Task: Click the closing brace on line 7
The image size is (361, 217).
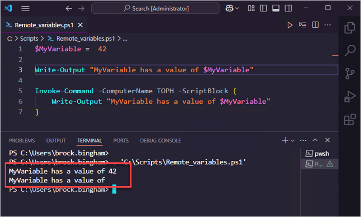Action: coord(37,112)
